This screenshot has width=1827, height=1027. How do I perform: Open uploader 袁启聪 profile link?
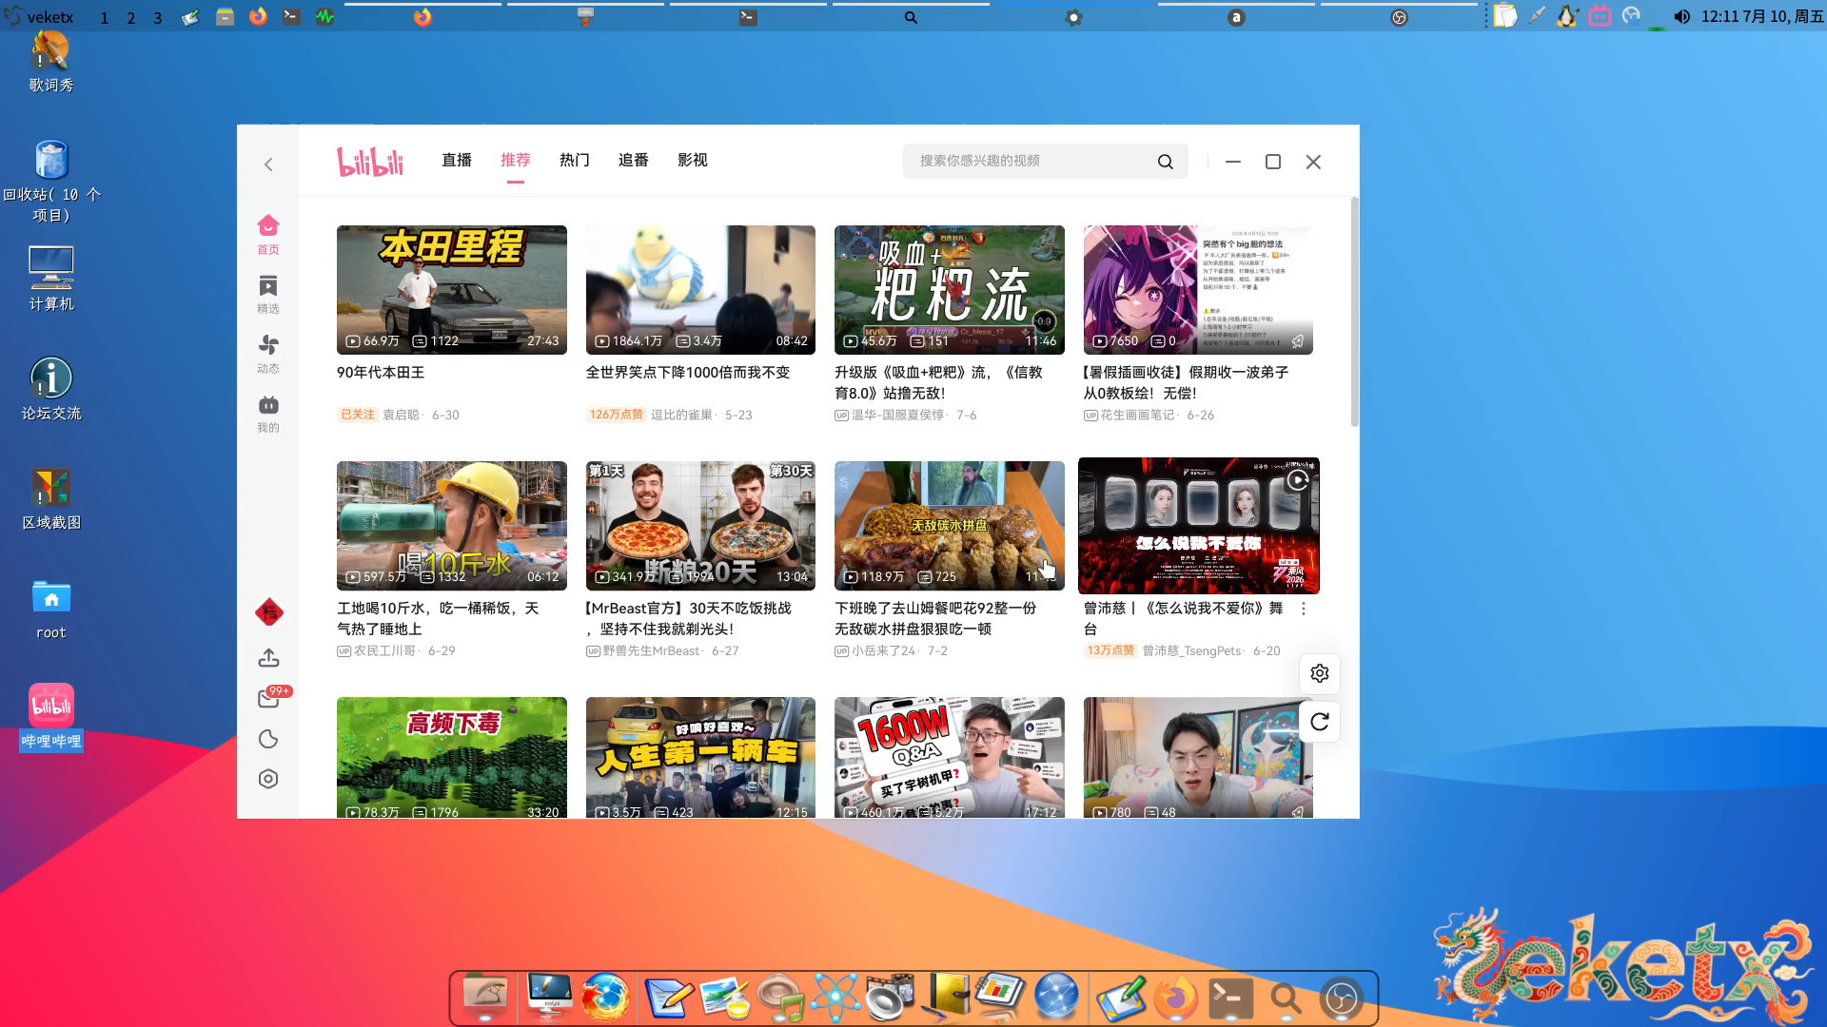point(401,415)
